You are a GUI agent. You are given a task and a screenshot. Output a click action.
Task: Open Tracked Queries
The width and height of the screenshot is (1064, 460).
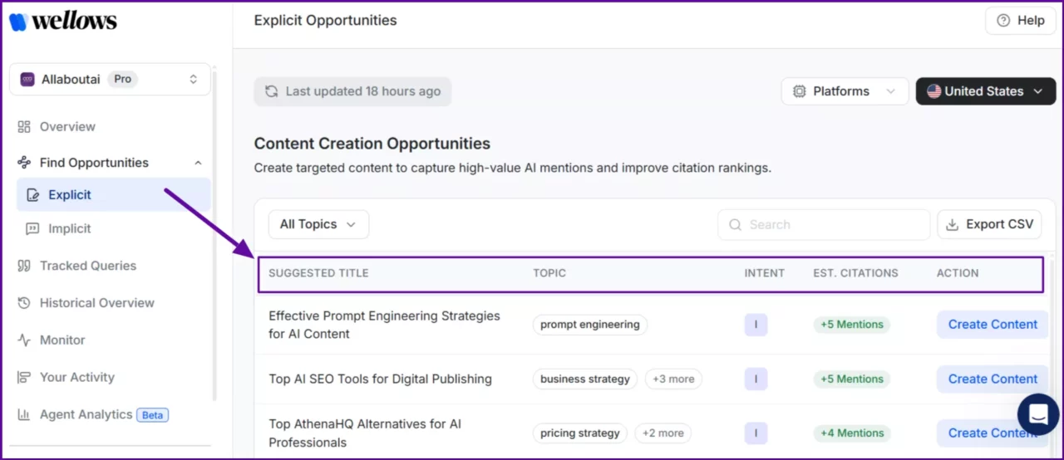point(88,266)
